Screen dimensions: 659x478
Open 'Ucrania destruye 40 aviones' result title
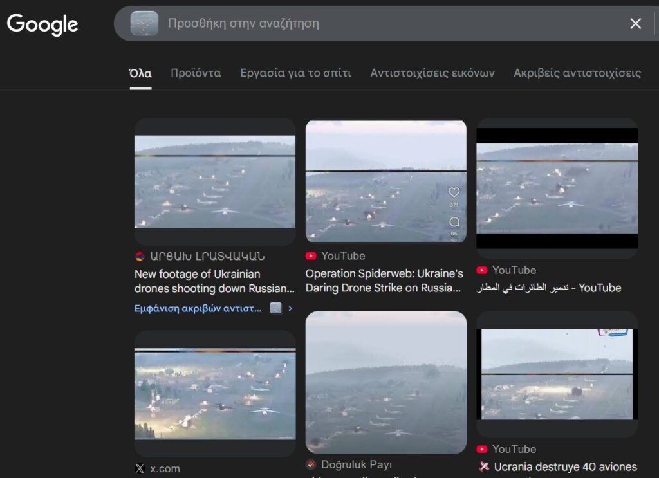[558, 466]
